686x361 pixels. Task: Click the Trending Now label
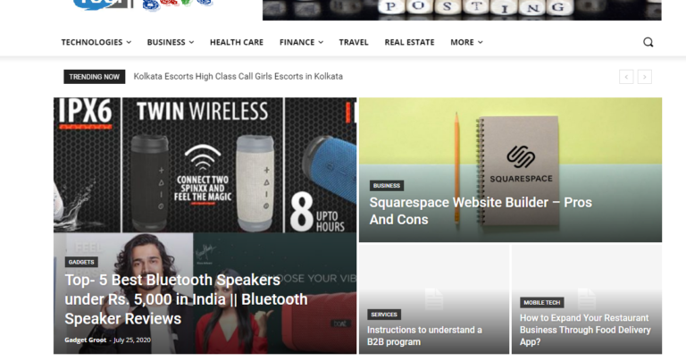coord(94,77)
